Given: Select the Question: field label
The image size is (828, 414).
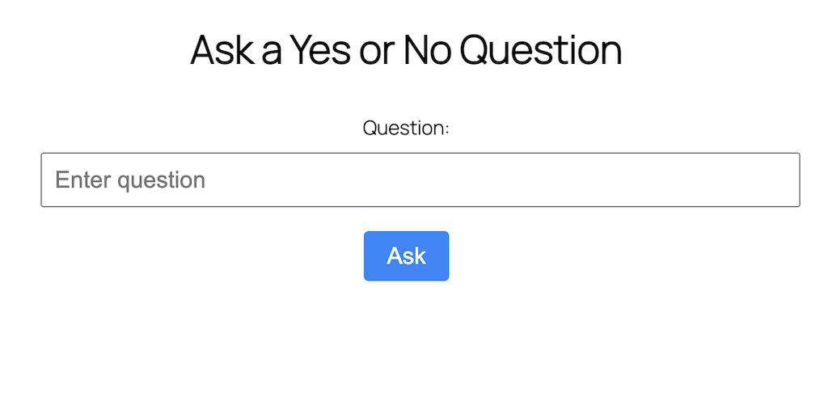Looking at the screenshot, I should [406, 128].
